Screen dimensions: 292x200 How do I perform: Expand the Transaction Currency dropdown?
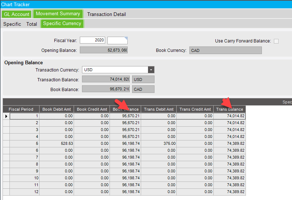(151, 70)
